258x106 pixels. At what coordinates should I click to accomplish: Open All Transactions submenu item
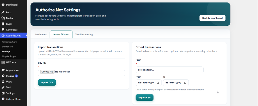(x=9, y=42)
